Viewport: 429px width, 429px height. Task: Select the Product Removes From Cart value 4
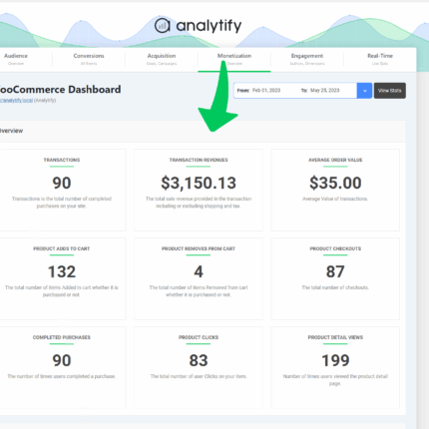point(199,271)
